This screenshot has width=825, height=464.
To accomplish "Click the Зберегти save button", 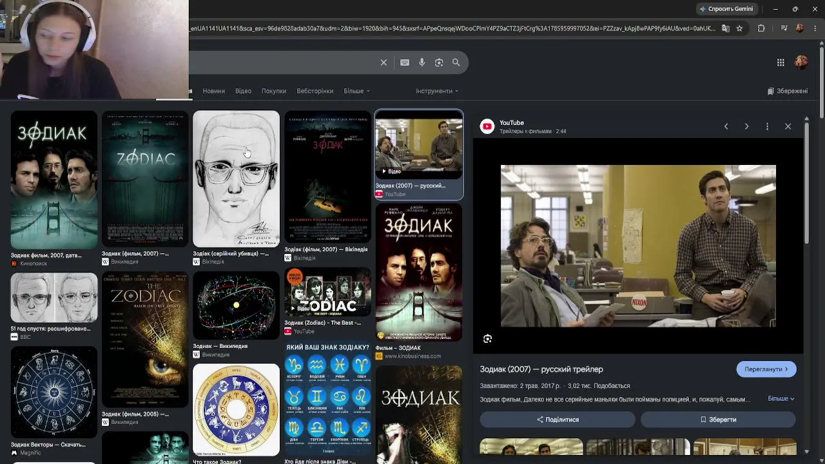I will [x=718, y=420].
